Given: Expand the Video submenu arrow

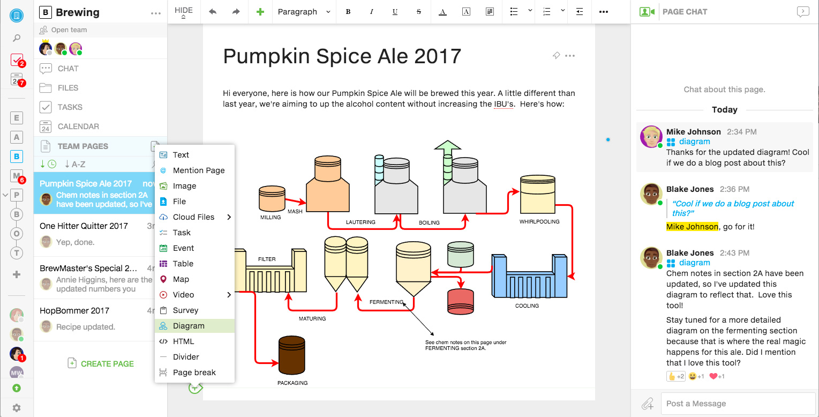Looking at the screenshot, I should click(229, 295).
